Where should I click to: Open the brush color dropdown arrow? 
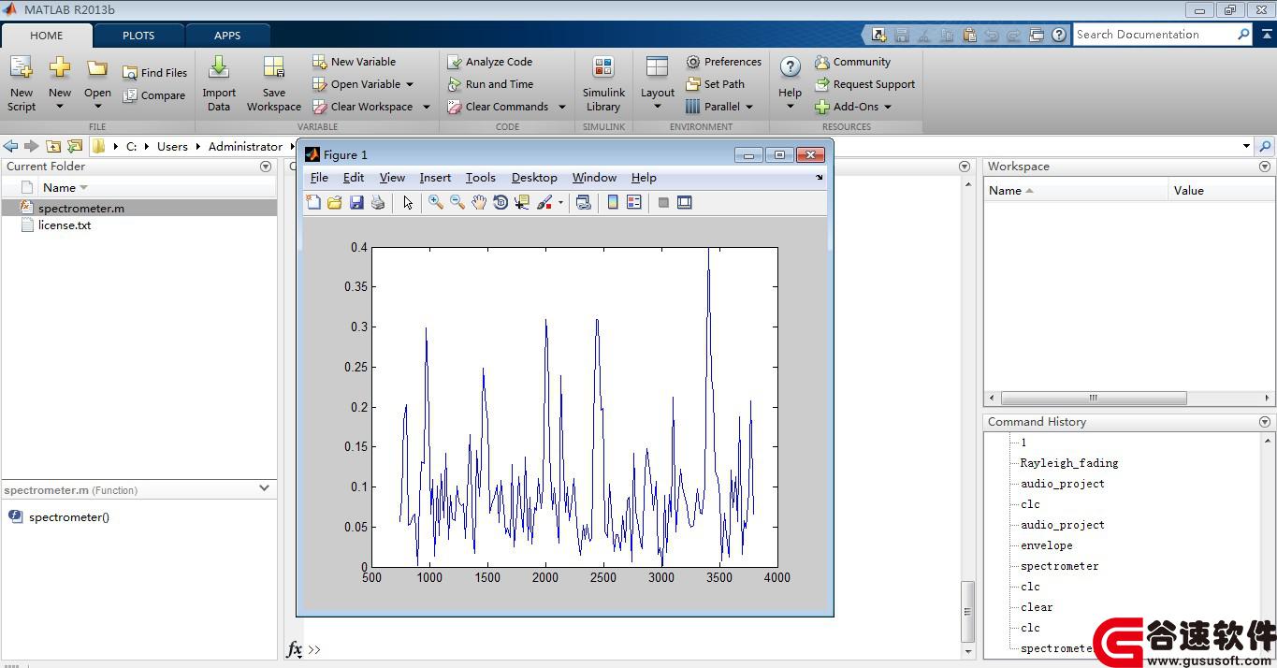click(560, 202)
